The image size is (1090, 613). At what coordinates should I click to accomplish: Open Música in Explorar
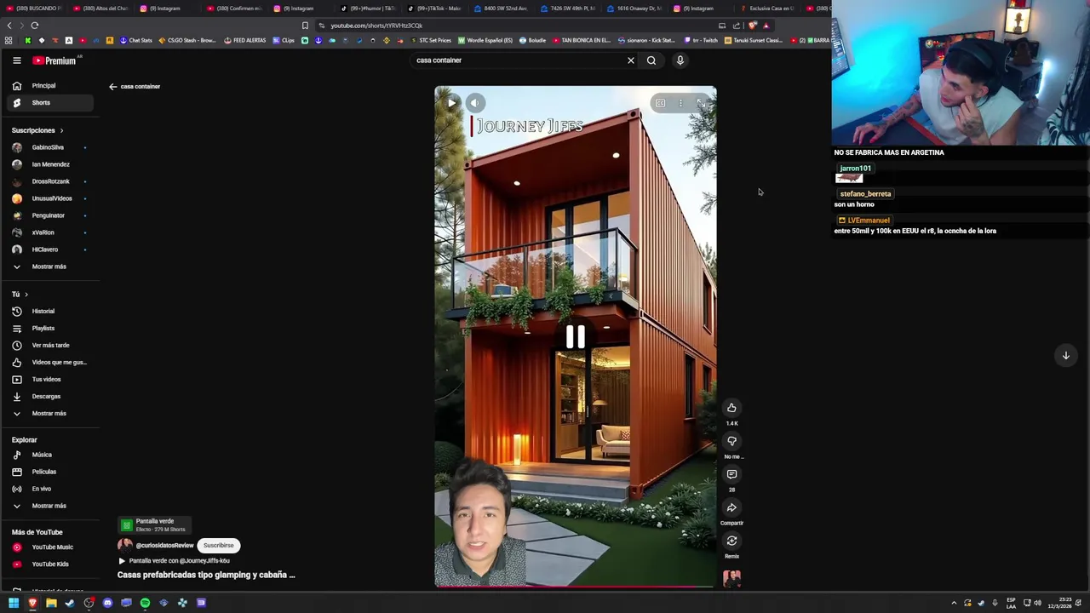tap(49, 455)
